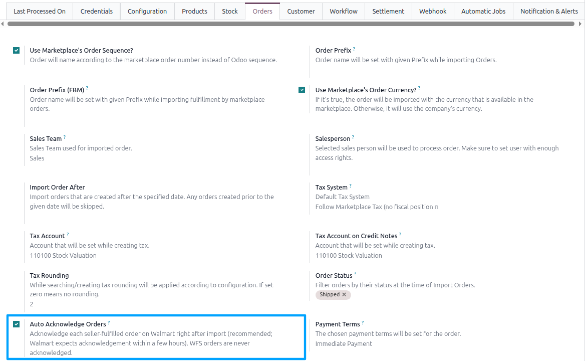Screen dimensions: 585x361
Task: Click help icon next to Salesperson
Action: 353,137
